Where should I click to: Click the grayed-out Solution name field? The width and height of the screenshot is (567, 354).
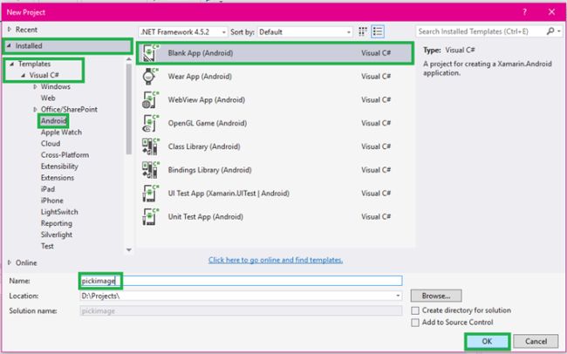(241, 311)
